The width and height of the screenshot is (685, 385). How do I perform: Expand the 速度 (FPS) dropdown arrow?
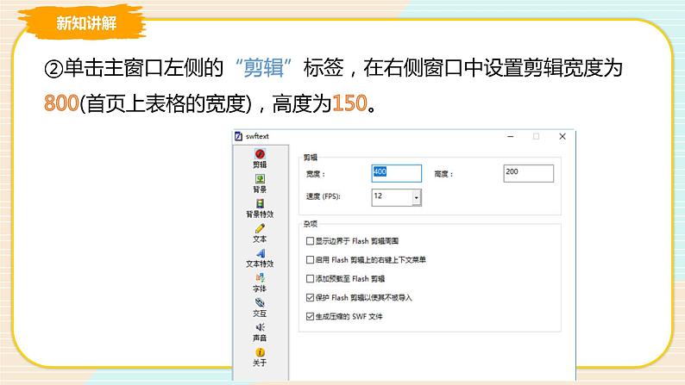pyautogui.click(x=417, y=197)
